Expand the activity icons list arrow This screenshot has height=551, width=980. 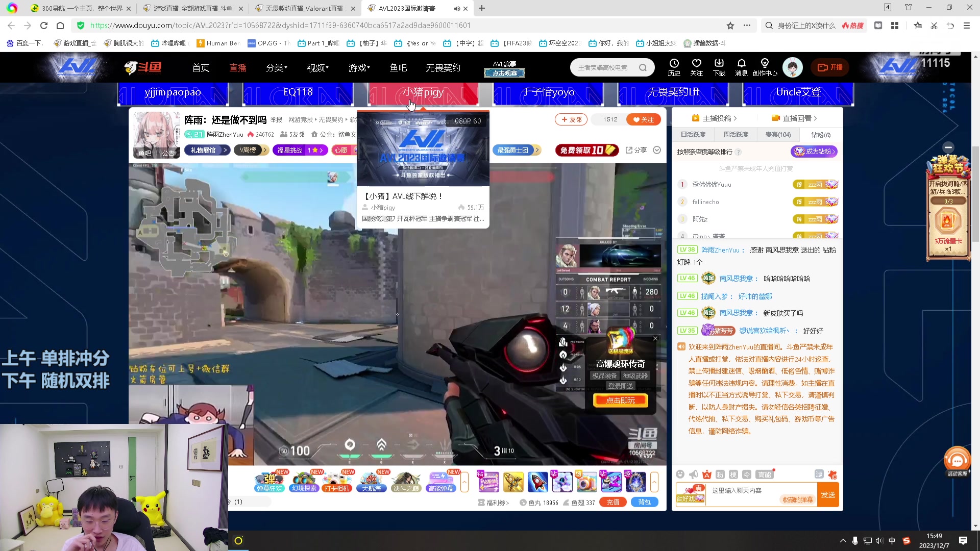pyautogui.click(x=464, y=482)
